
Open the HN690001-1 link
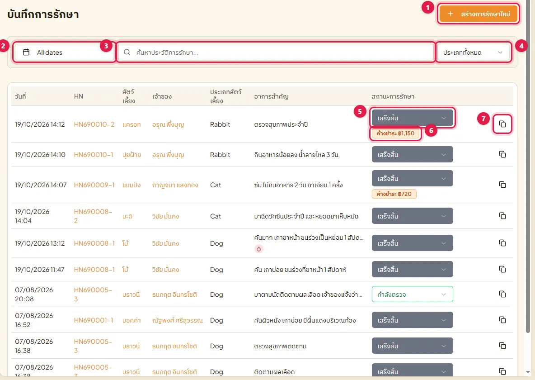pyautogui.click(x=94, y=320)
